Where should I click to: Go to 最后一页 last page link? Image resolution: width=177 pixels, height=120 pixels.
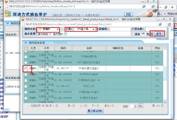click(110, 106)
